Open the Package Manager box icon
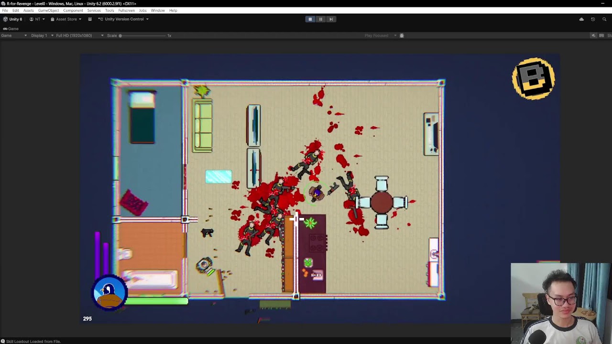Screen dimensions: 612x344 click(89, 19)
